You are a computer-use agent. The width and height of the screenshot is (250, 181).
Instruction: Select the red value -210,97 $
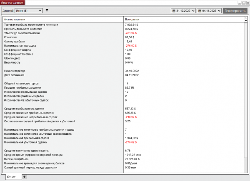click(x=131, y=117)
